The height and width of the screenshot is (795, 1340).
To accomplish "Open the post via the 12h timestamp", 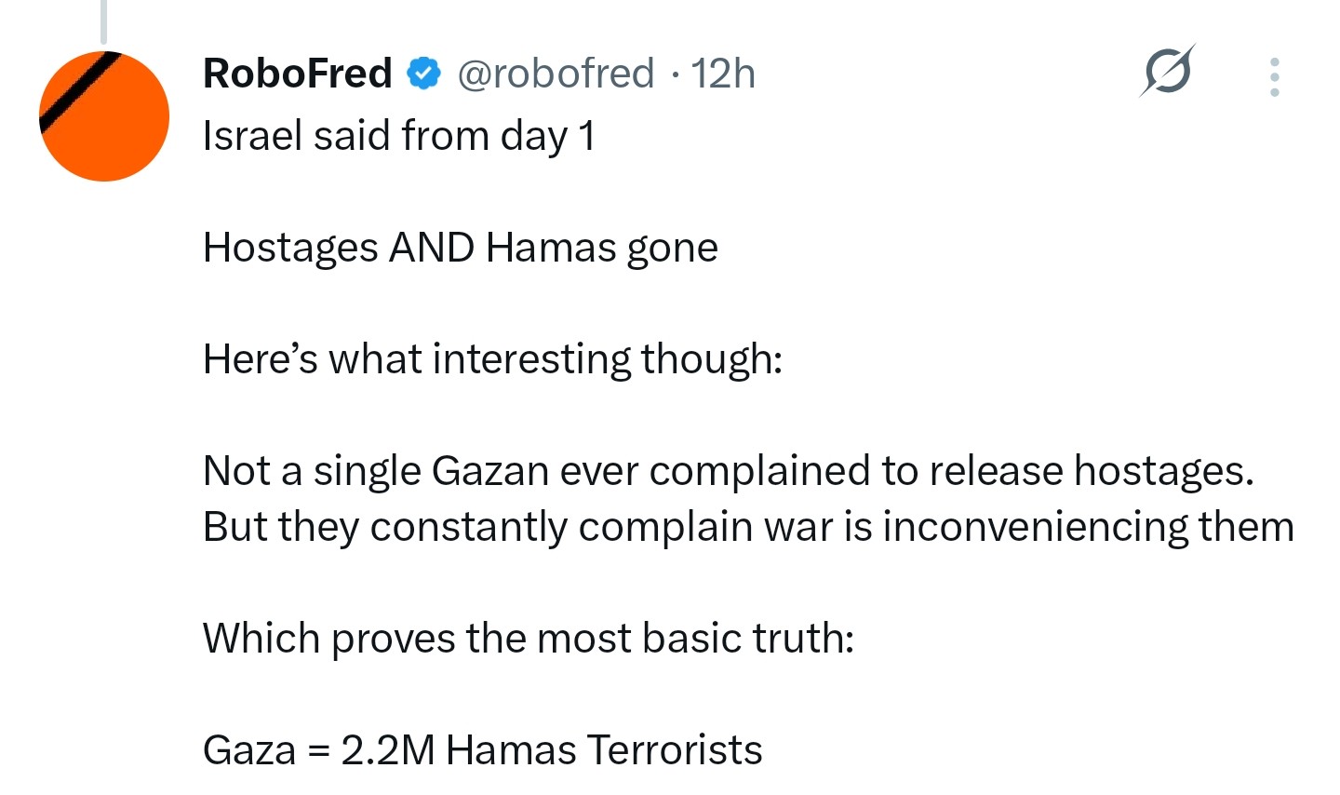I will click(723, 74).
